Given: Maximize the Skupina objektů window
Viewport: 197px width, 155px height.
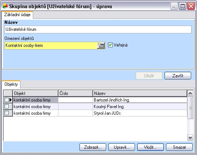Looking at the screenshot, I should [182, 6].
